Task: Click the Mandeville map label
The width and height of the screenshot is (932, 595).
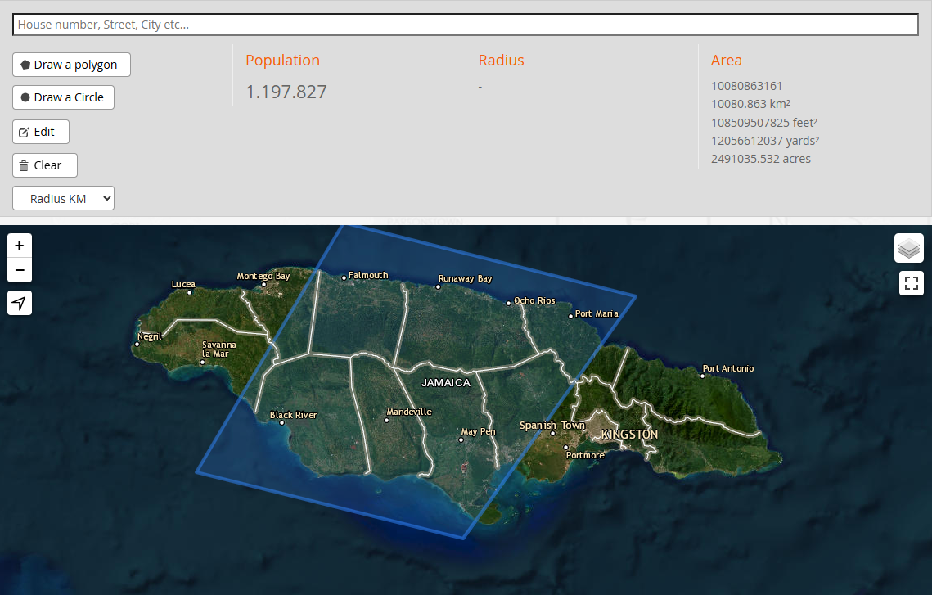Action: 409,412
